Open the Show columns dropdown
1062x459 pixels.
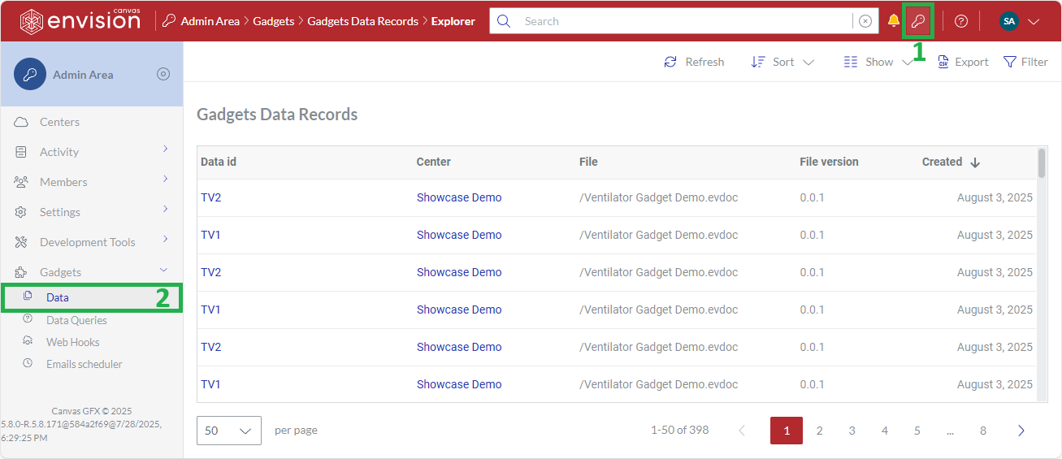tap(878, 62)
